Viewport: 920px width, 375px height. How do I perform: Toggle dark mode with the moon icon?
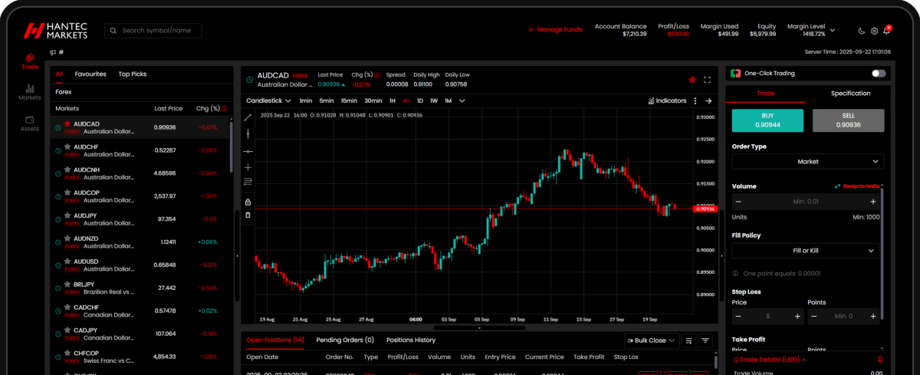(x=862, y=31)
